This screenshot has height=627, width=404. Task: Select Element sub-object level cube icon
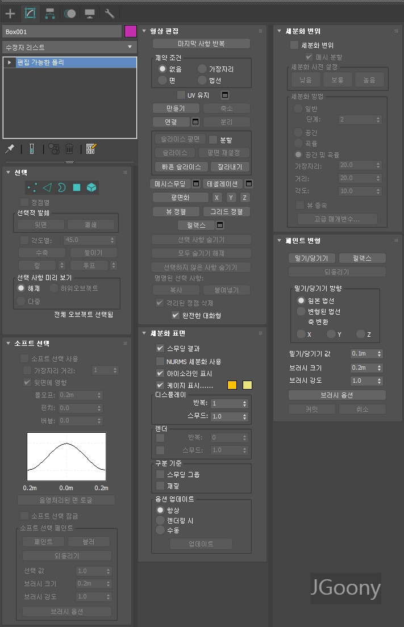pos(91,187)
